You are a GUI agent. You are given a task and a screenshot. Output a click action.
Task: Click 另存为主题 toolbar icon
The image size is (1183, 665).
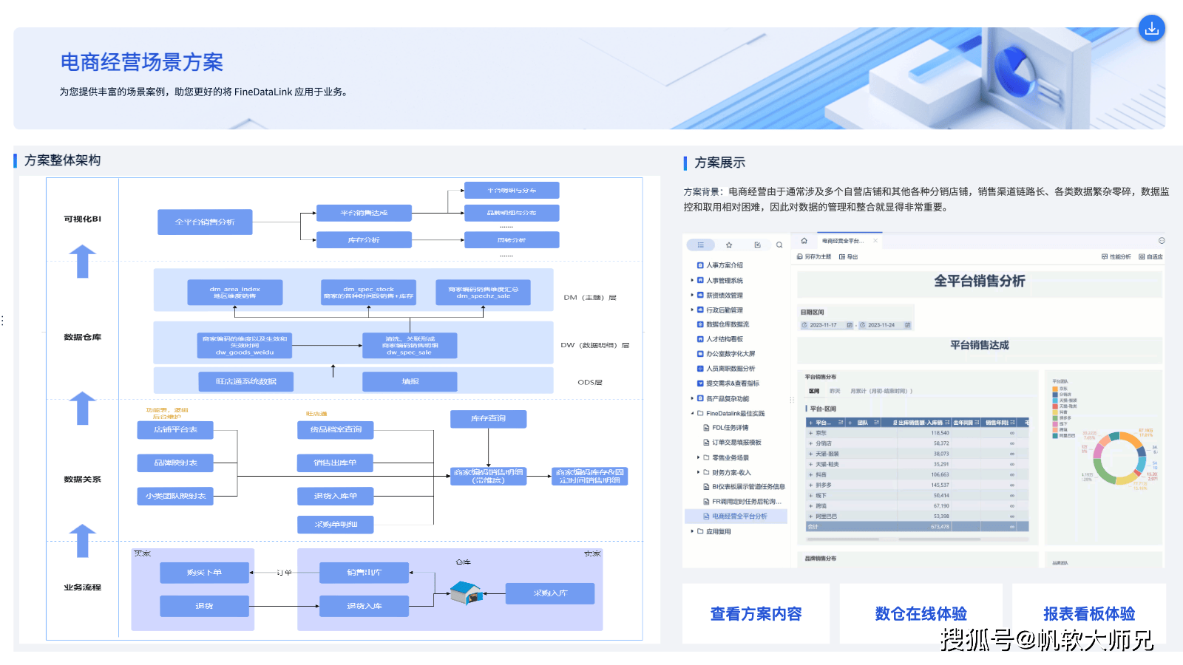814,257
